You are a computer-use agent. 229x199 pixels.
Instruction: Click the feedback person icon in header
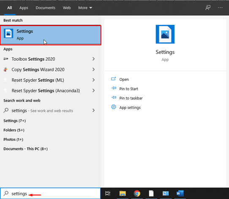click(208, 8)
